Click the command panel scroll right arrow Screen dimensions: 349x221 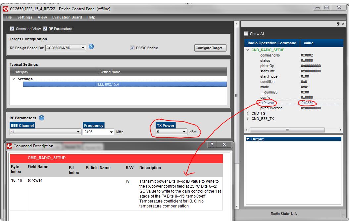click(340, 130)
